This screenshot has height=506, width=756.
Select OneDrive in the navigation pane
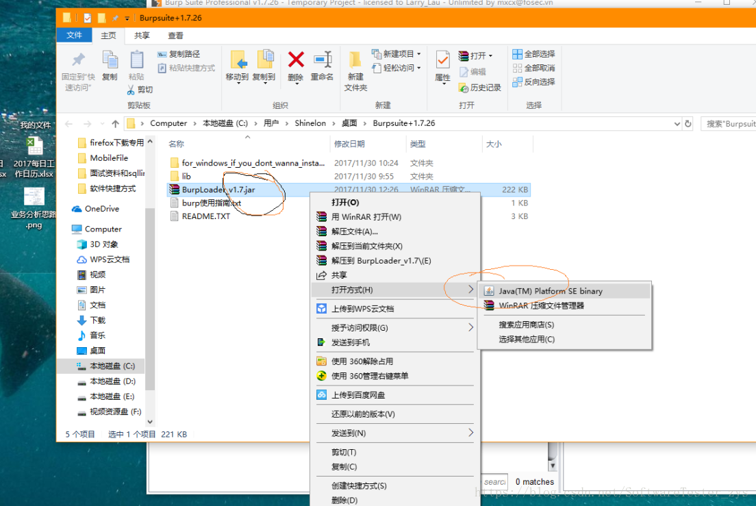tap(102, 209)
